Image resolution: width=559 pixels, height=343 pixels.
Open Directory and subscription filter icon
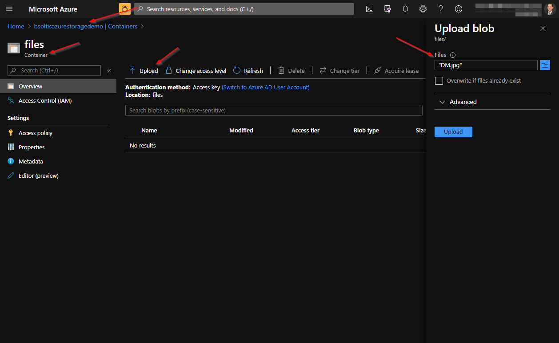click(x=387, y=9)
